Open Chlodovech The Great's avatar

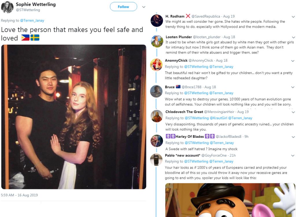coord(157,116)
